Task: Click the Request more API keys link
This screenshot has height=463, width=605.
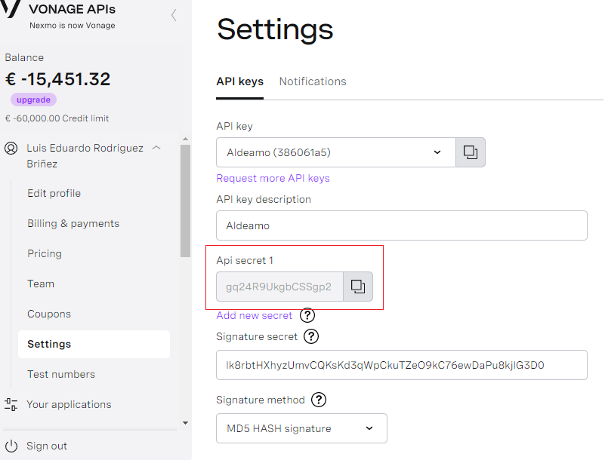Action: [x=273, y=179]
